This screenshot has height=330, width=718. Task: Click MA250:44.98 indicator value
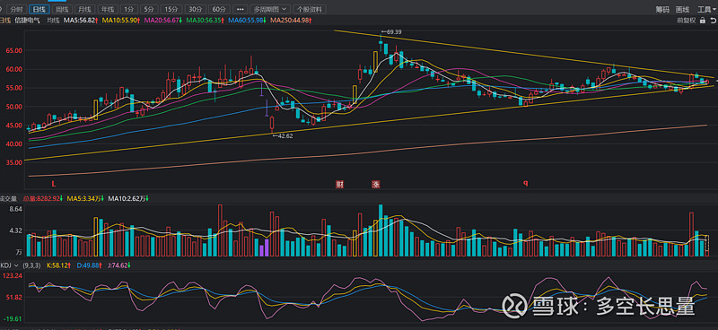point(291,20)
